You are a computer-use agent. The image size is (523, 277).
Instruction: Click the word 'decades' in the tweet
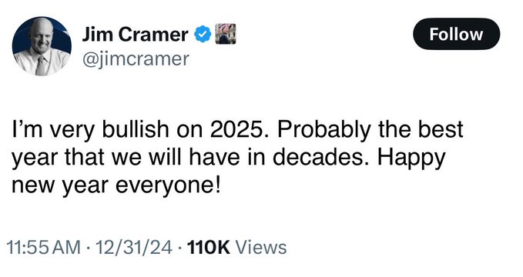point(317,157)
